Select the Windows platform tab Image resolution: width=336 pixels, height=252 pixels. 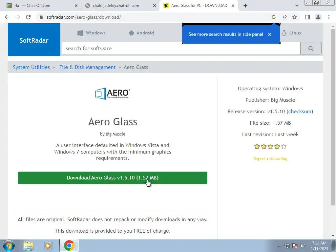(92, 33)
